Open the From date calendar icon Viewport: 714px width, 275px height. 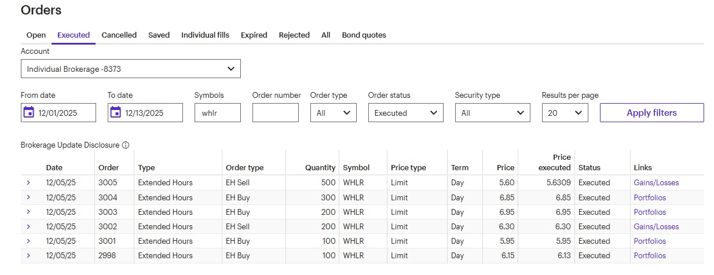coord(29,112)
